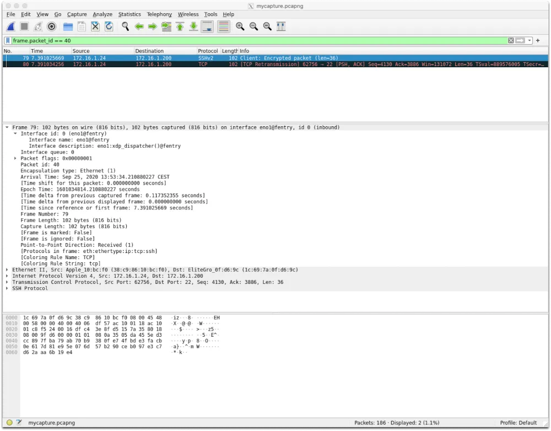Image resolution: width=551 pixels, height=431 pixels.
Task: Clear the current display filter
Action: (511, 40)
